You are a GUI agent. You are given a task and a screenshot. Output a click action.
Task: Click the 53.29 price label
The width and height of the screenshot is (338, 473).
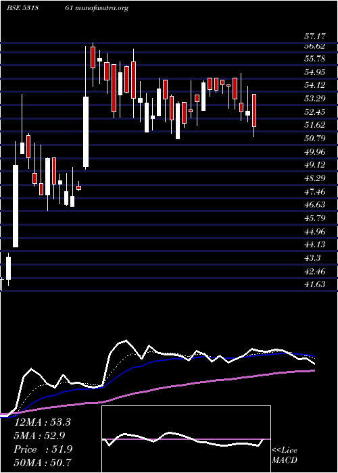(x=315, y=99)
